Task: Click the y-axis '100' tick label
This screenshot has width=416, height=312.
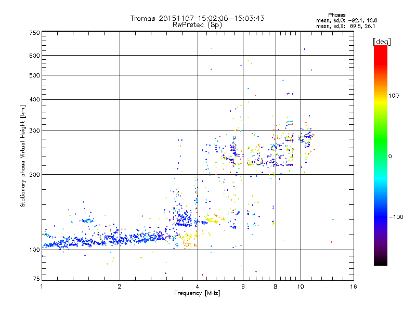Action: [34, 250]
